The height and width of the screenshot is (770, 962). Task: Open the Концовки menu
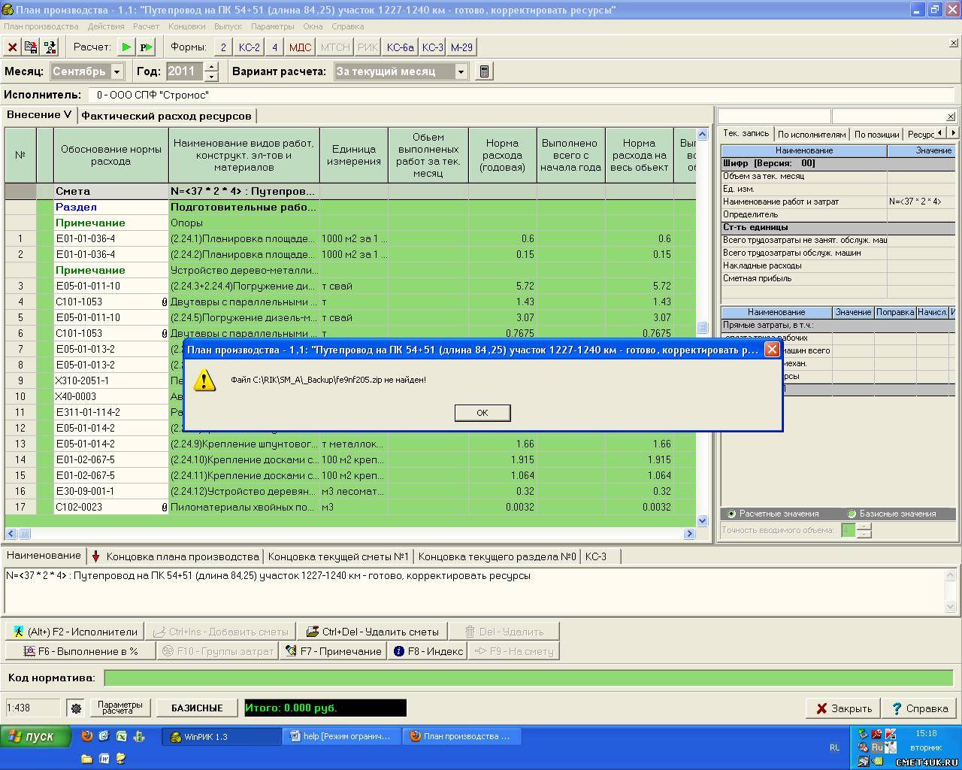186,26
